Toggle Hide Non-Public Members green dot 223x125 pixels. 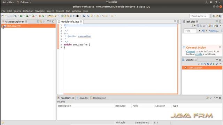214,64
